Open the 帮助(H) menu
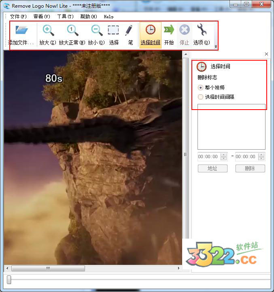The height and width of the screenshot is (292, 274). click(x=89, y=17)
